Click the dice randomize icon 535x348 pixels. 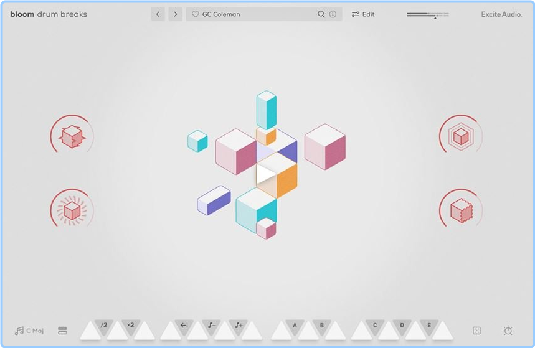pos(476,331)
